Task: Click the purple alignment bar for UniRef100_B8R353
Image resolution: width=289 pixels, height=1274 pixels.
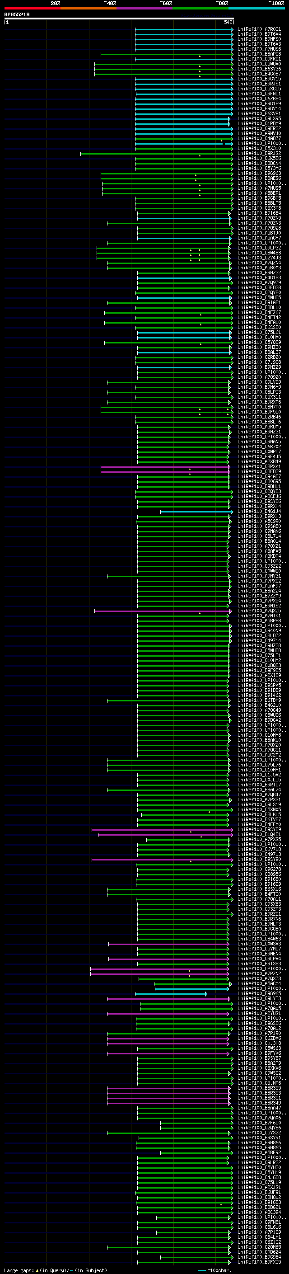Action: coord(168,1094)
